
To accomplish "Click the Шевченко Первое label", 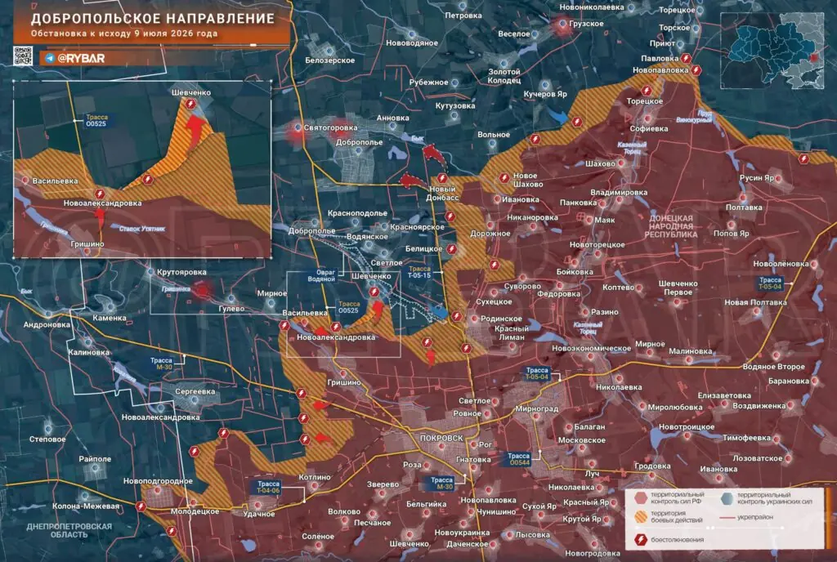I will [x=678, y=288].
